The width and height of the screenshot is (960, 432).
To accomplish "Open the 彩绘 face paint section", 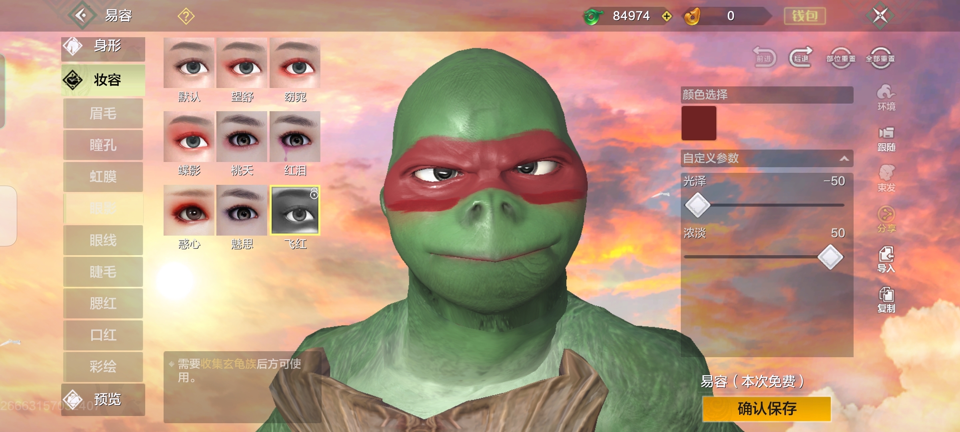I will coord(103,367).
